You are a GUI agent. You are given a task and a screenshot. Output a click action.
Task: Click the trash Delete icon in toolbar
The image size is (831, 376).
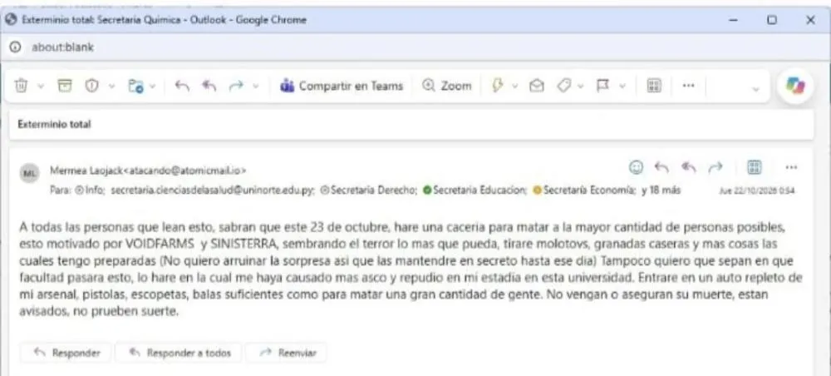click(22, 86)
